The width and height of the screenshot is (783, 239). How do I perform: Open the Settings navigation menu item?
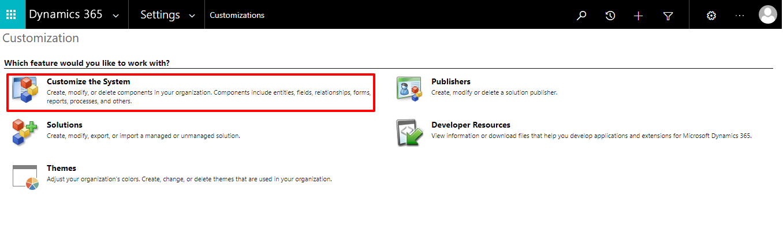click(x=160, y=15)
